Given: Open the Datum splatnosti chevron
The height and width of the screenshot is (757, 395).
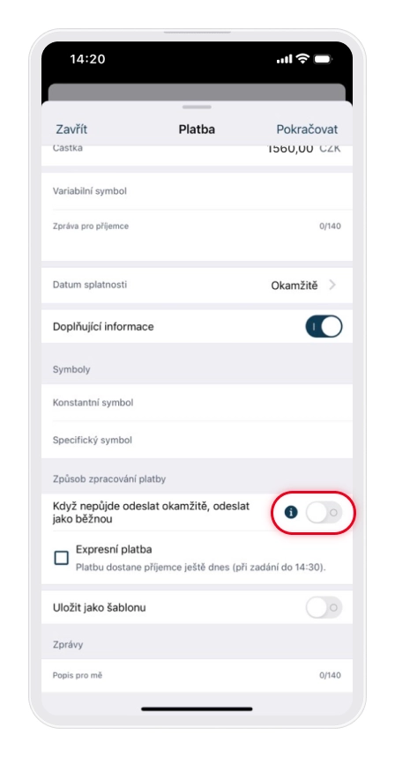Looking at the screenshot, I should pyautogui.click(x=332, y=286).
